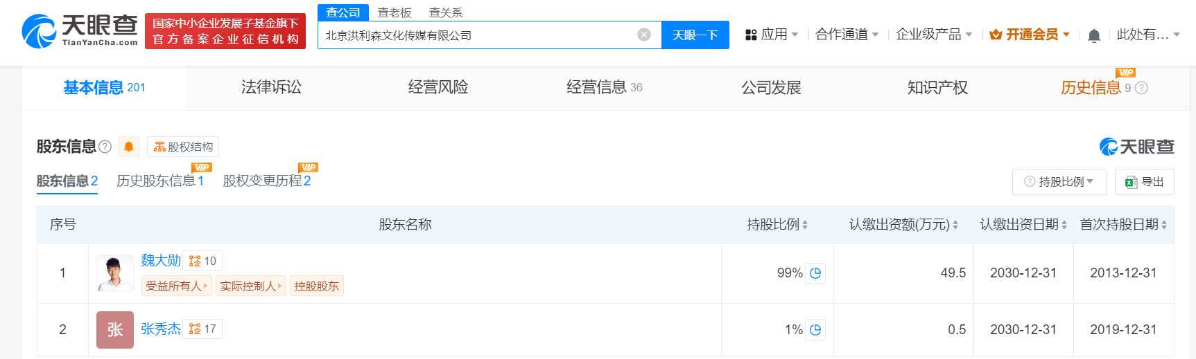Expand the 实际控制人 tag

[x=251, y=286]
